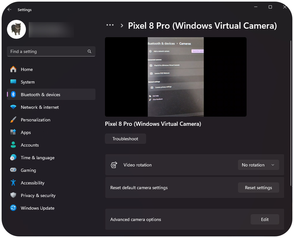Maximize the Settings window
Image resolution: width=294 pixels, height=238 pixels.
(x=270, y=7)
